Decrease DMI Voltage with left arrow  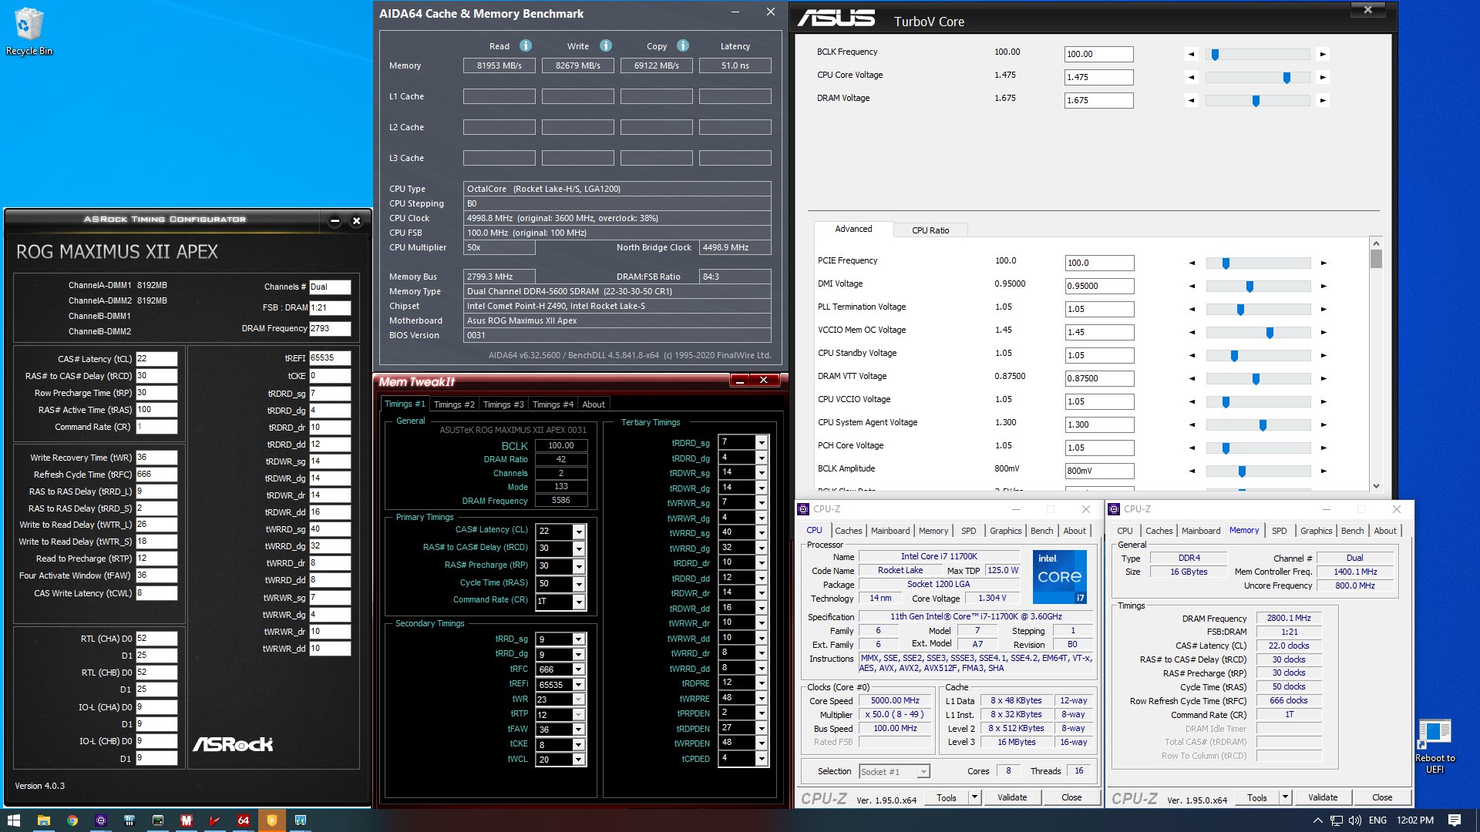(1192, 286)
